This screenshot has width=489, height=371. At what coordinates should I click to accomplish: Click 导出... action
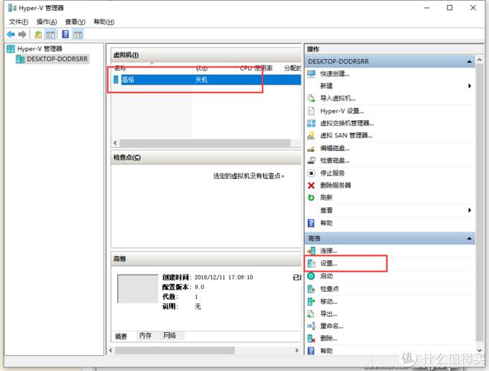tap(329, 314)
